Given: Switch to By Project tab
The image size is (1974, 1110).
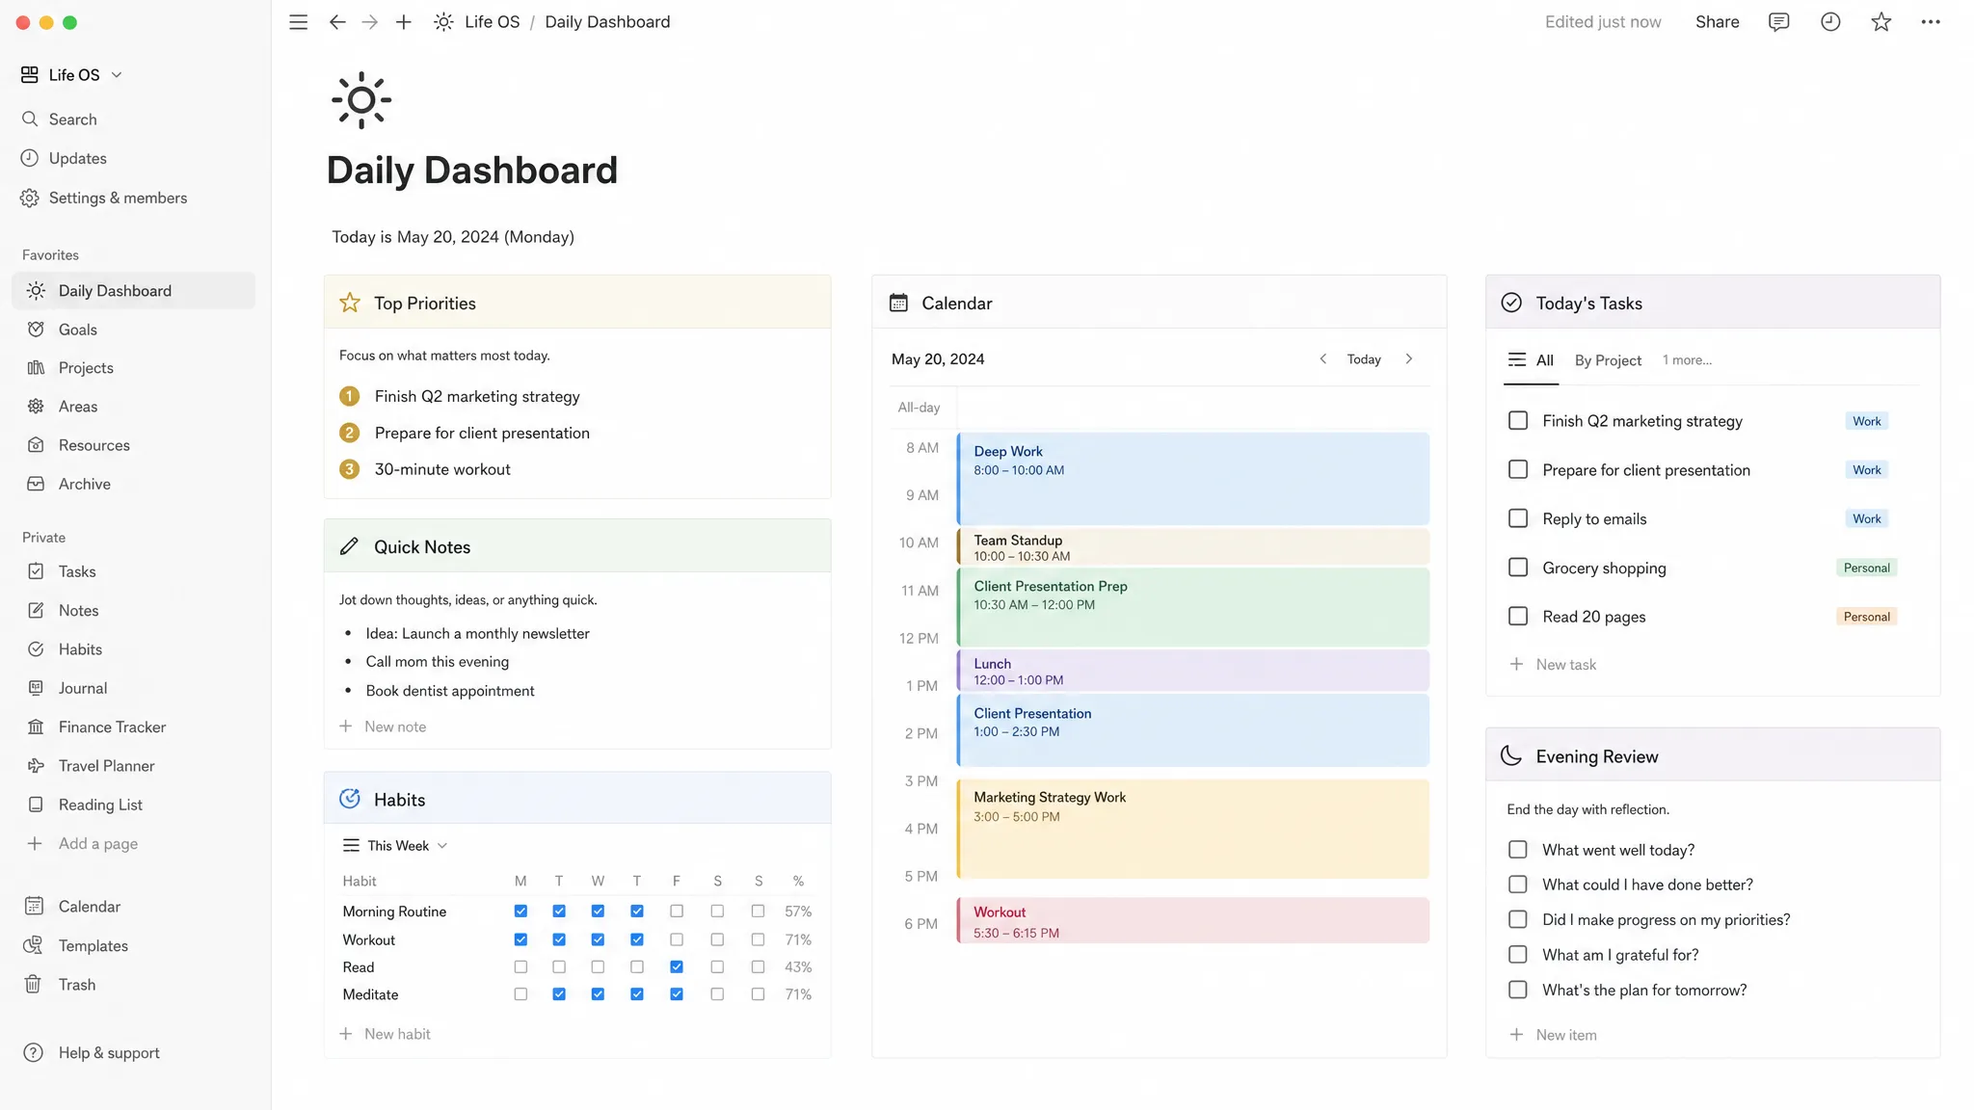Looking at the screenshot, I should (1608, 360).
